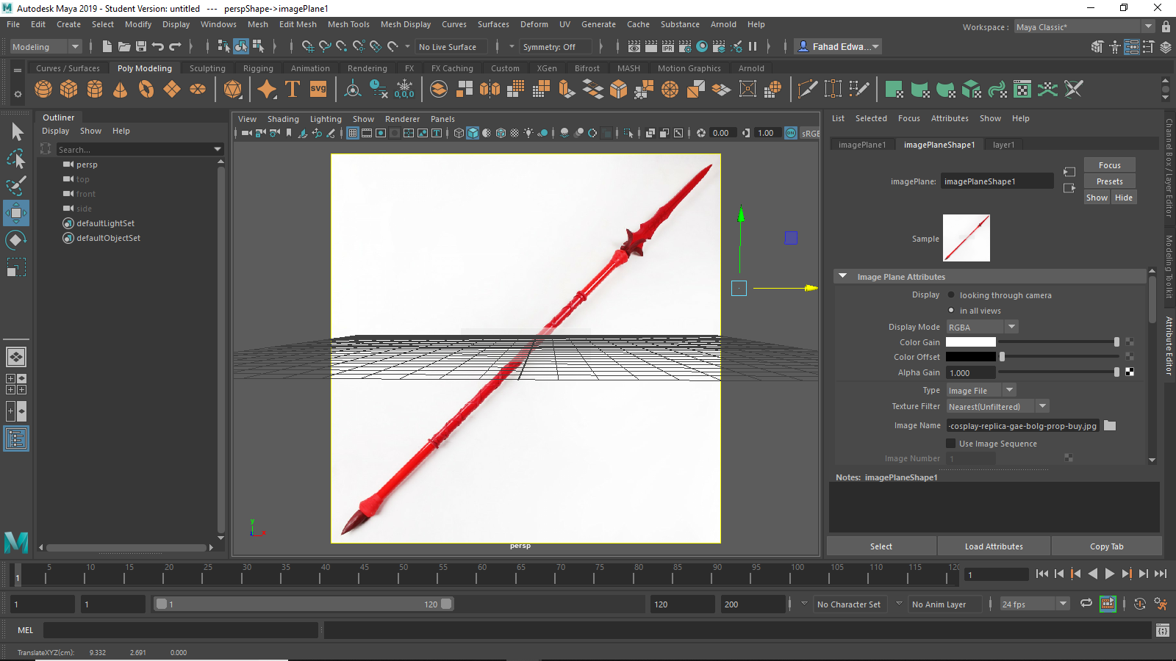
Task: Click the undo arrow icon
Action: (x=157, y=47)
